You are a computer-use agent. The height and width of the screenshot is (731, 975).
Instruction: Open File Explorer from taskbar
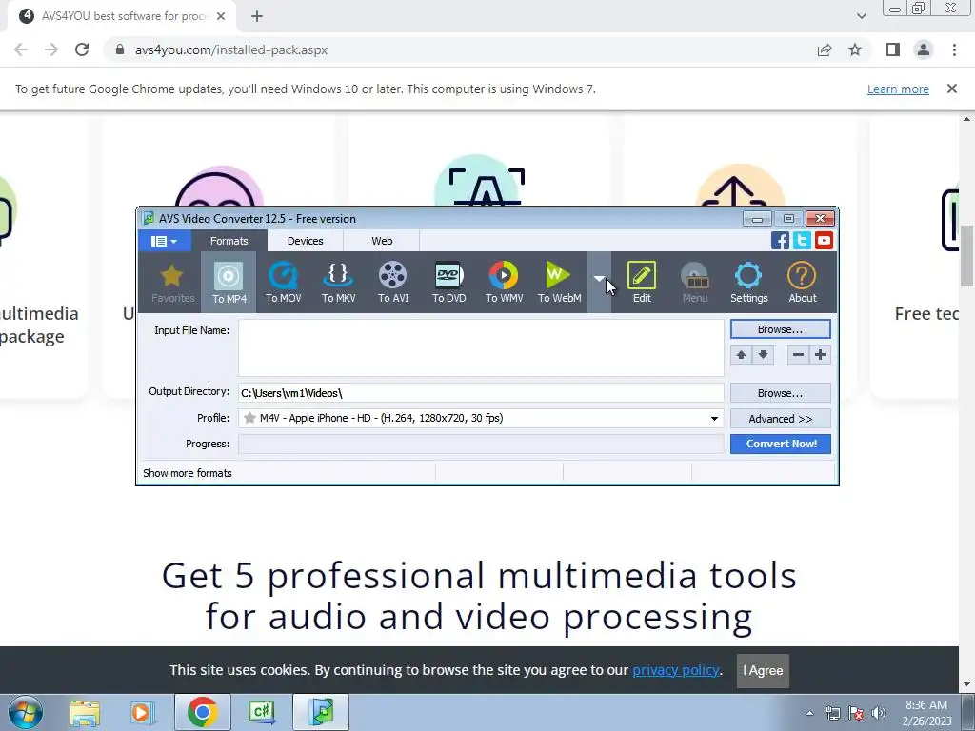click(85, 712)
